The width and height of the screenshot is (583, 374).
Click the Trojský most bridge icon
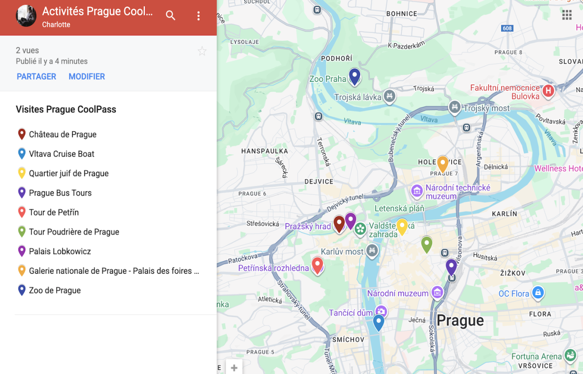[455, 107]
